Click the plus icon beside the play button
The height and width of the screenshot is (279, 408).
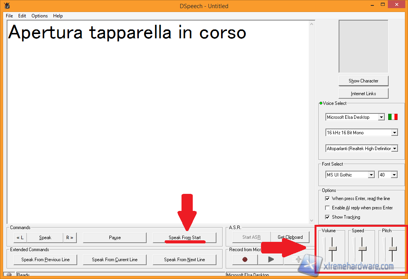[298, 259]
